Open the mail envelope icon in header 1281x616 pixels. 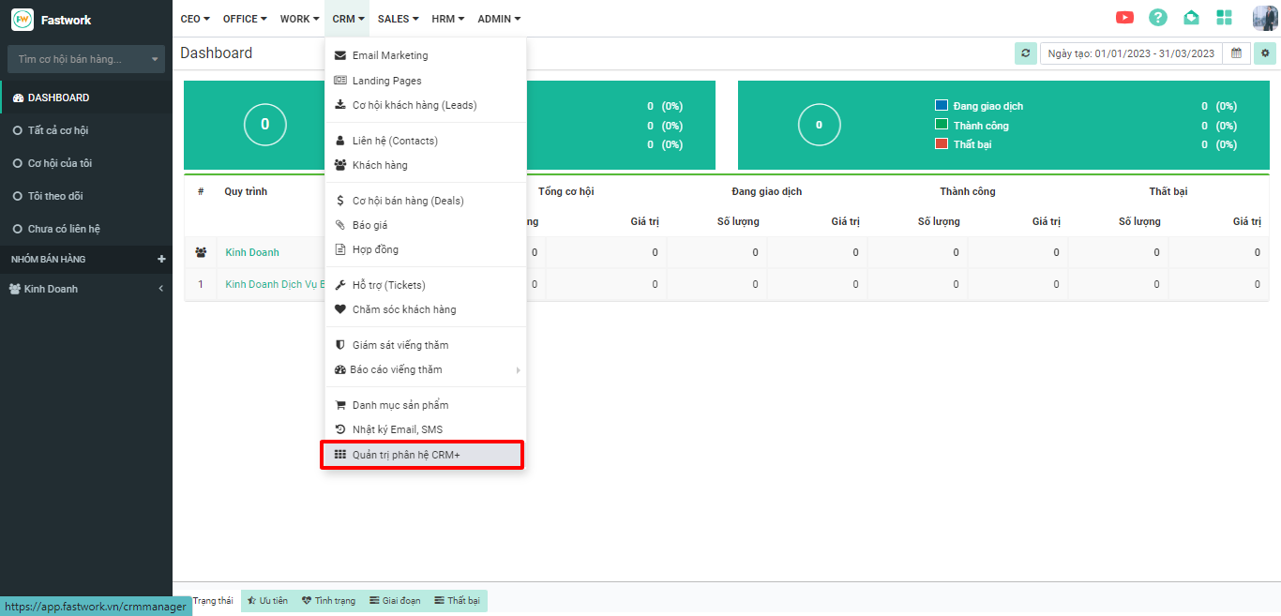1191,18
